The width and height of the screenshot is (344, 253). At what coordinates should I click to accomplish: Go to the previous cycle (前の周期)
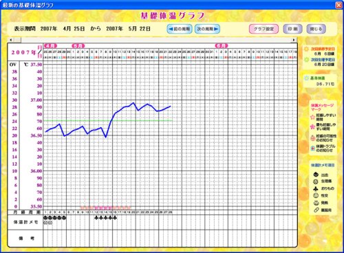pos(180,29)
